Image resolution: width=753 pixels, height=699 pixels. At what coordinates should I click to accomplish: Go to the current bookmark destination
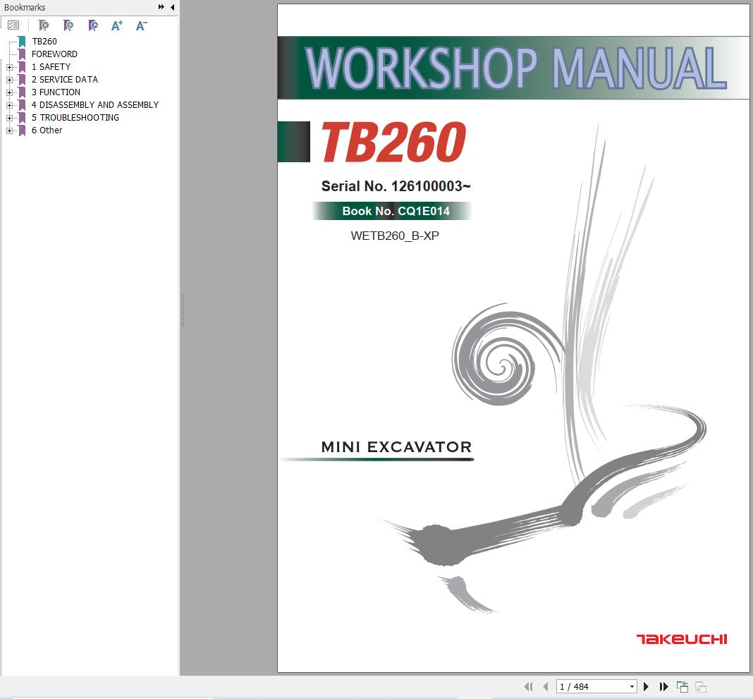point(92,25)
